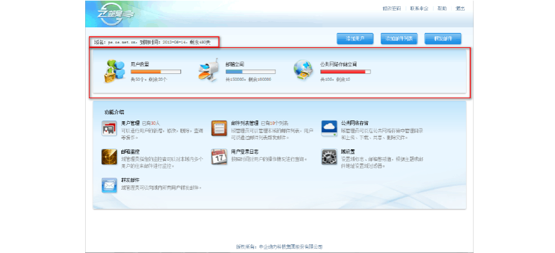The height and width of the screenshot is (253, 555).
Task: Click the 公共网络存储 cloud icon
Action: (x=329, y=129)
